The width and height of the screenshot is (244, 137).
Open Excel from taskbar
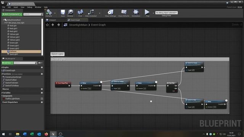(x=32, y=134)
